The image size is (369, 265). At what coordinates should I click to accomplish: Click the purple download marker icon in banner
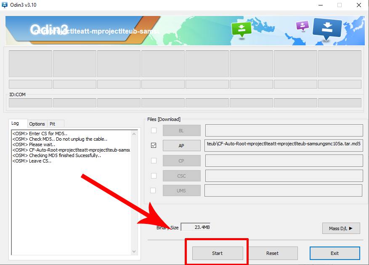(303, 26)
